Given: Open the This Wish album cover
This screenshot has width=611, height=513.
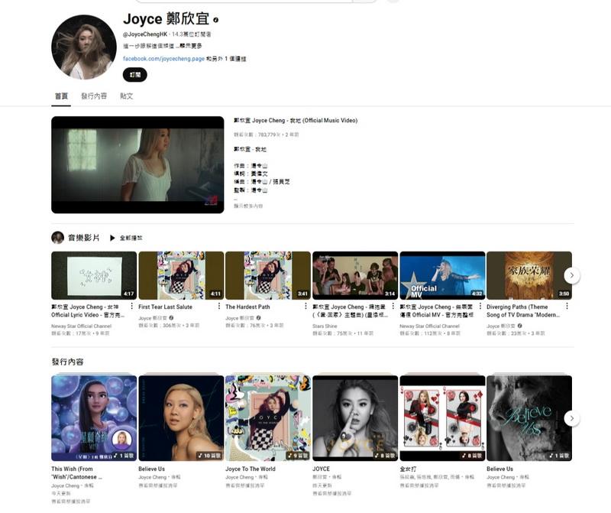Looking at the screenshot, I should (x=94, y=418).
